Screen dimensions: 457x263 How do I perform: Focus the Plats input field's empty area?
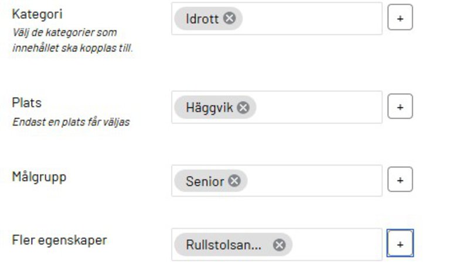[x=316, y=108]
